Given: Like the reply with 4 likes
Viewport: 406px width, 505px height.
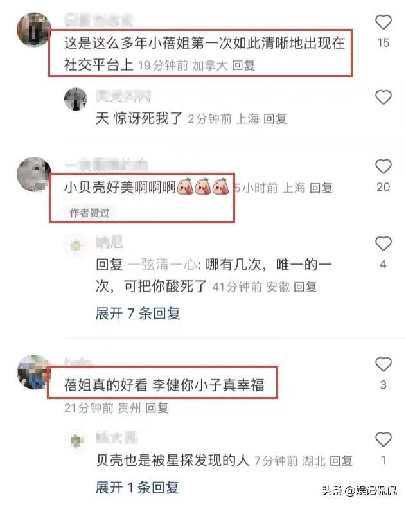Looking at the screenshot, I should click(383, 244).
